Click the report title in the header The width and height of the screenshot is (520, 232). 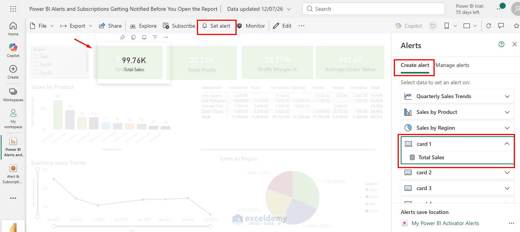click(x=124, y=9)
